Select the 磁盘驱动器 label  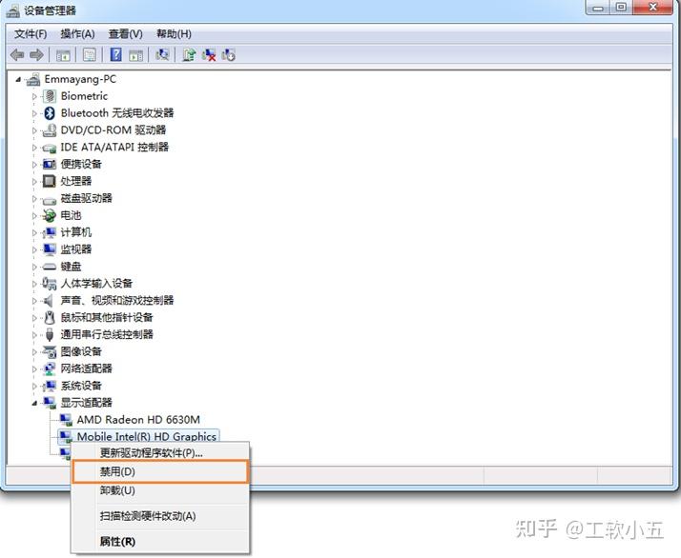(87, 199)
